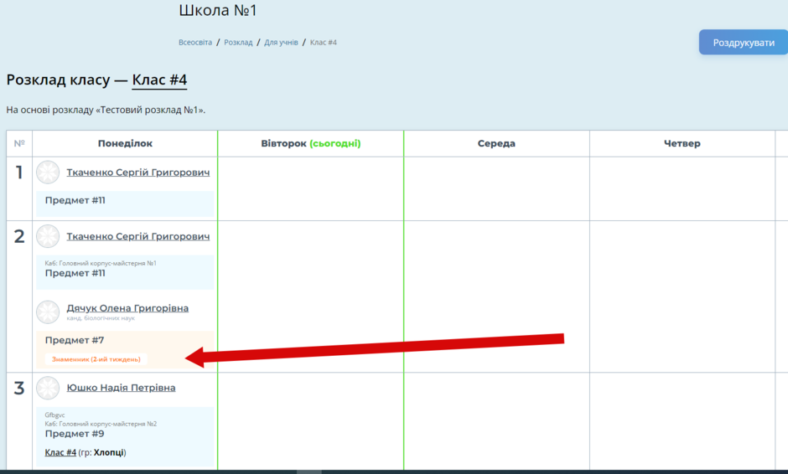
Task: Click the Предмет #7 subject card
Action: coord(125,350)
